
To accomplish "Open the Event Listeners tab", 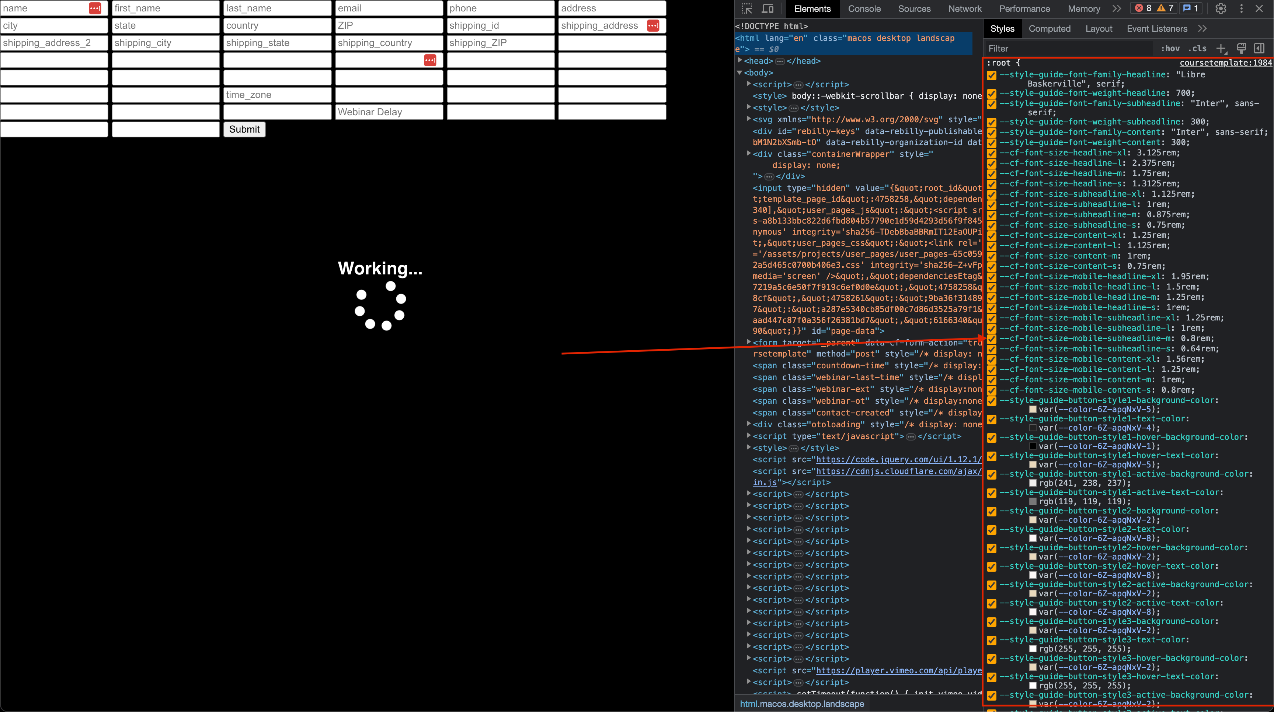I will [x=1157, y=29].
